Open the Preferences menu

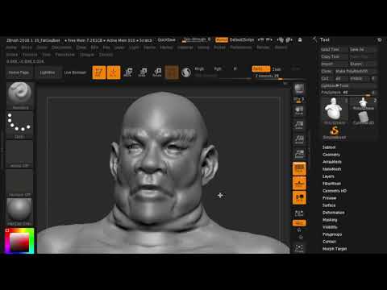(241, 48)
